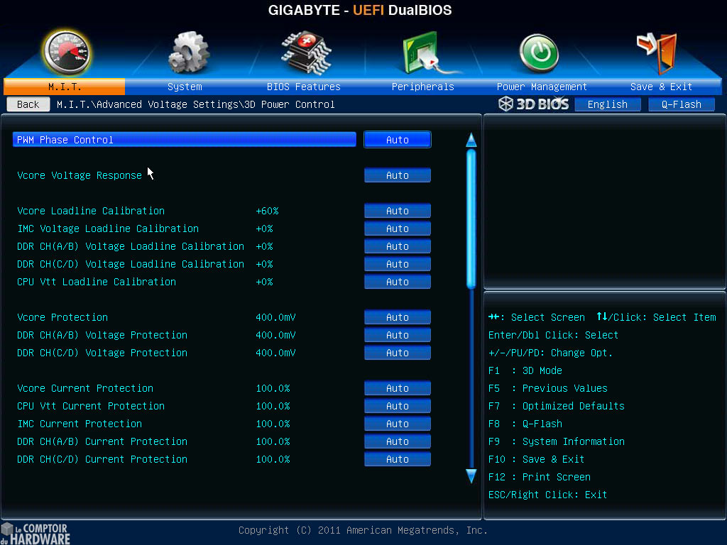Adjust IMC Current Protection option

pos(397,423)
